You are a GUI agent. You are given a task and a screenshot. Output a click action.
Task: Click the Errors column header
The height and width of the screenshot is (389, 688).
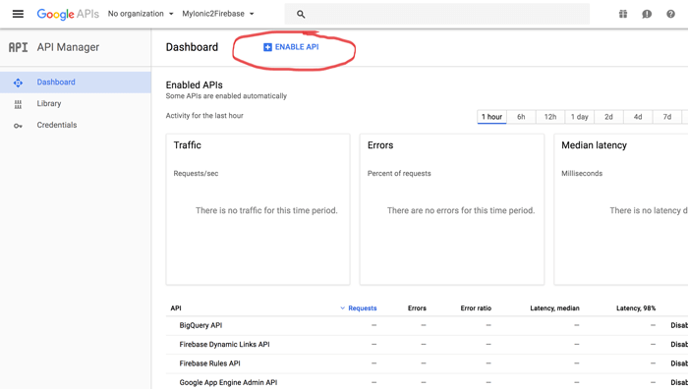(417, 308)
